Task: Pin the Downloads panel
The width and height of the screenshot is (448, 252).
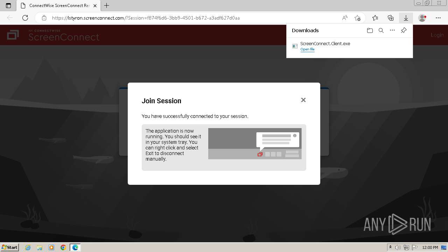Action: click(x=404, y=30)
